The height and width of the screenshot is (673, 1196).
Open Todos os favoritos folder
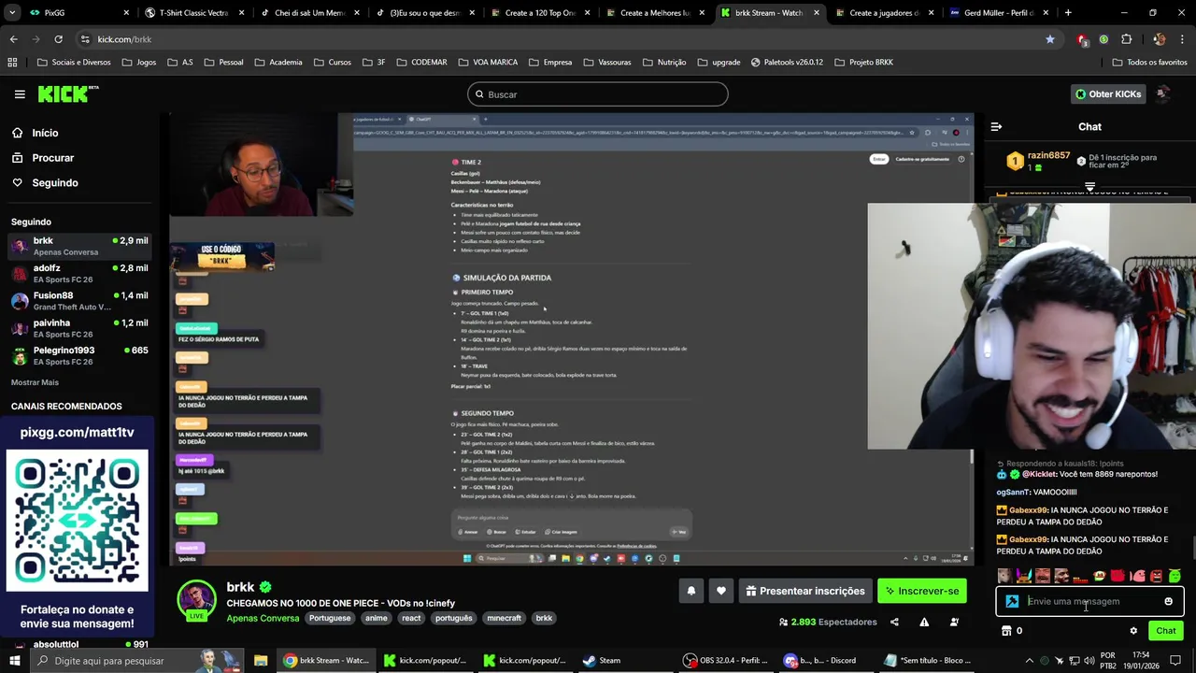coord(1149,63)
